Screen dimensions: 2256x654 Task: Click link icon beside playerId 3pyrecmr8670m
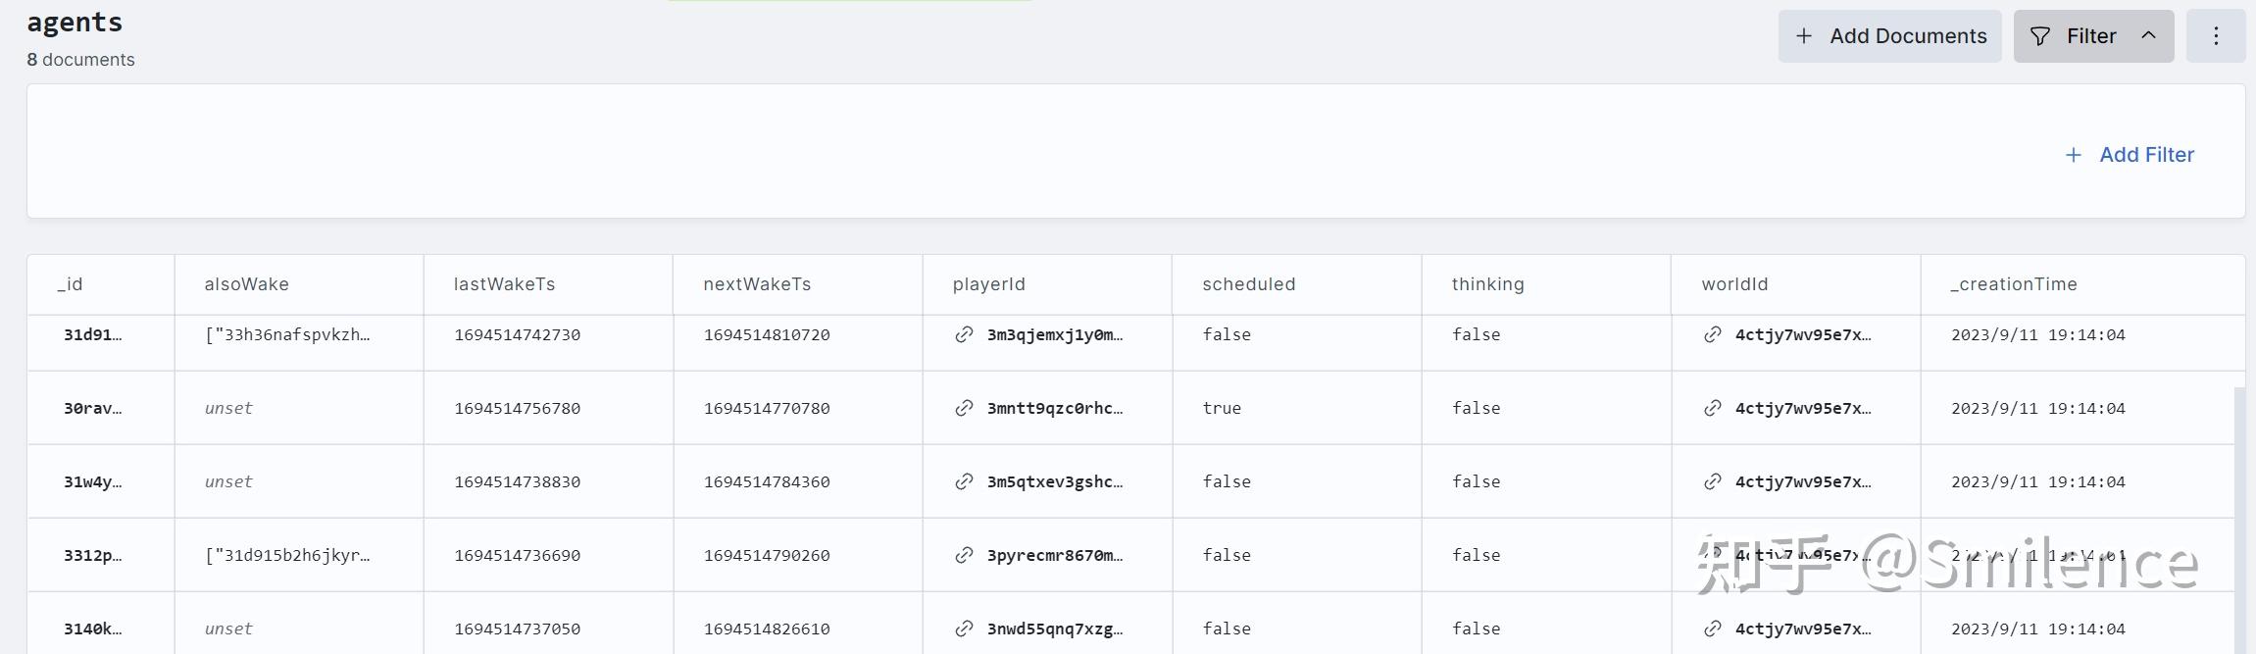point(964,555)
